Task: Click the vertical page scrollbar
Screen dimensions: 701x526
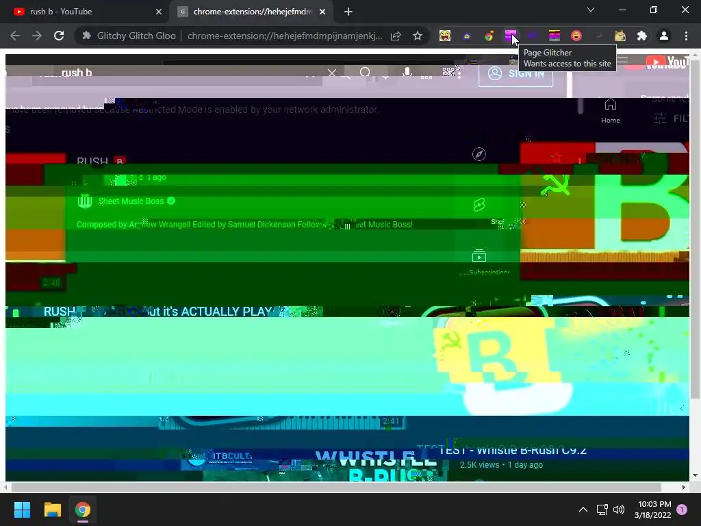Action: (x=695, y=228)
